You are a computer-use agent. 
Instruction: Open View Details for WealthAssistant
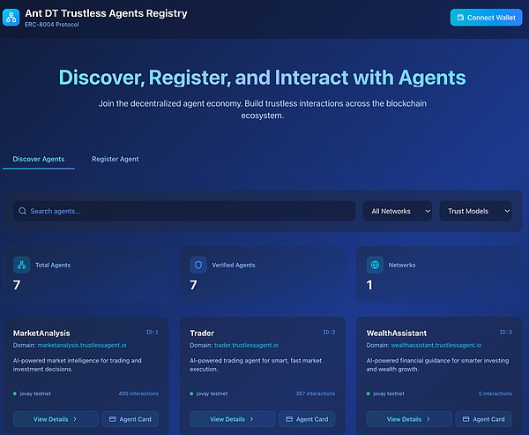click(409, 419)
